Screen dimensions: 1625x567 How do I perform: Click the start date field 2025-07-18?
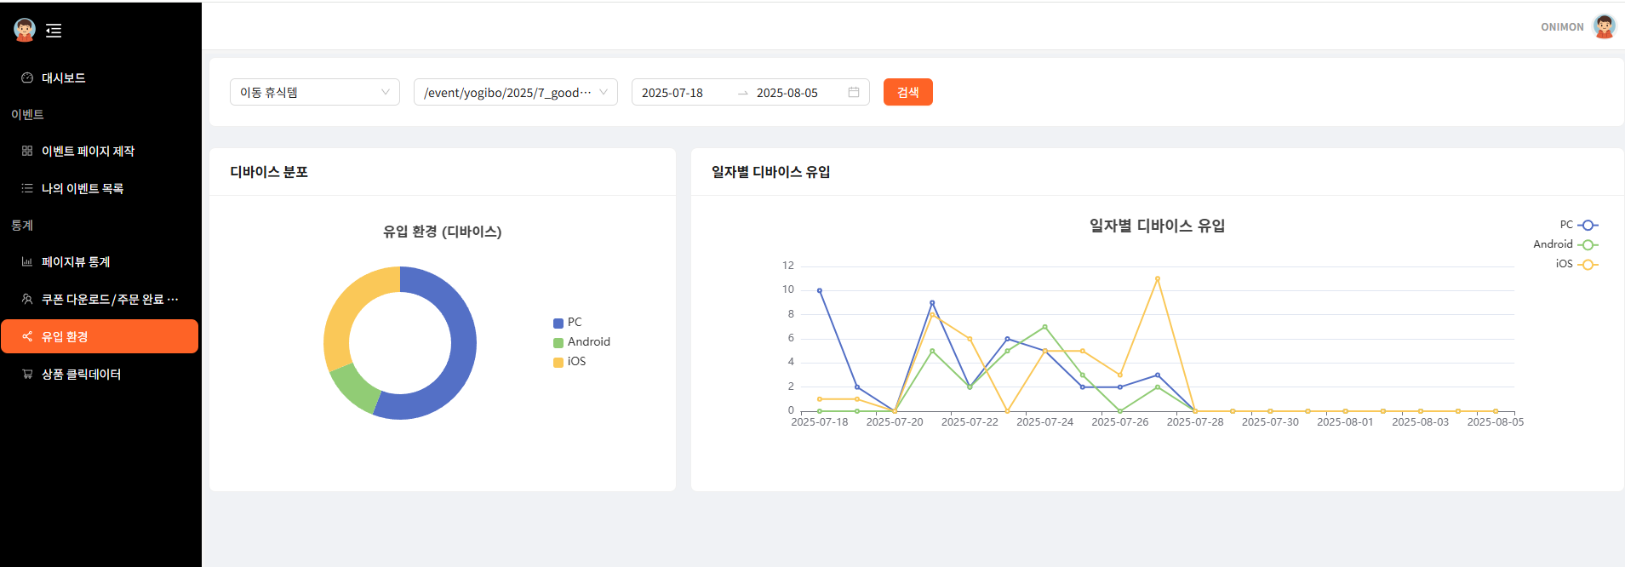pos(672,93)
